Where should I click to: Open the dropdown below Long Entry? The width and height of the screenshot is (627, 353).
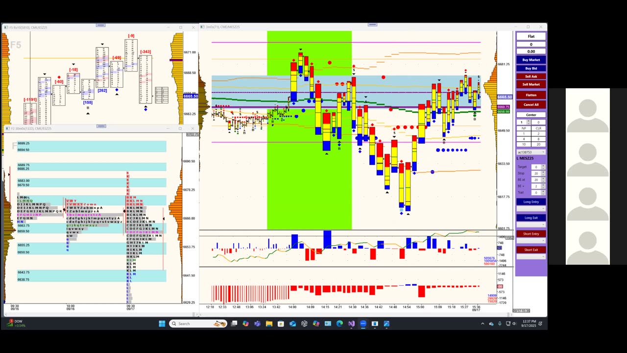pos(531,208)
